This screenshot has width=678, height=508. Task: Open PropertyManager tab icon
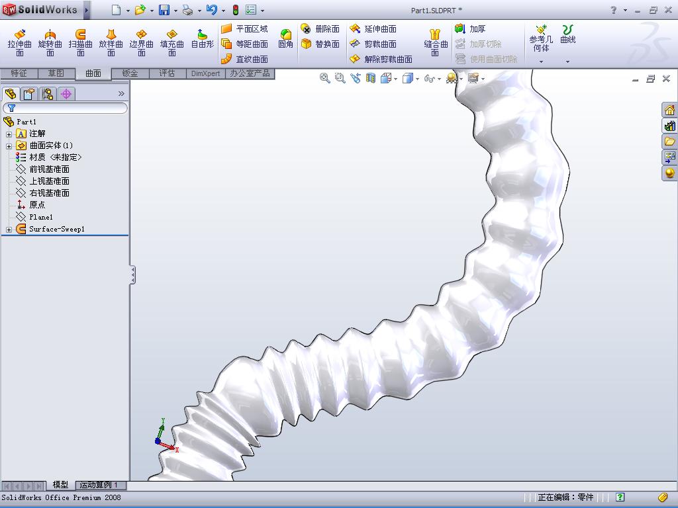click(x=29, y=94)
